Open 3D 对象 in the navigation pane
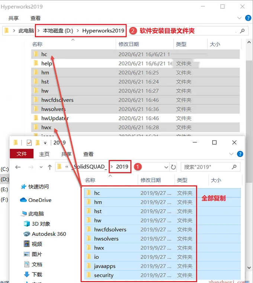253x283 pixels. click(x=37, y=224)
